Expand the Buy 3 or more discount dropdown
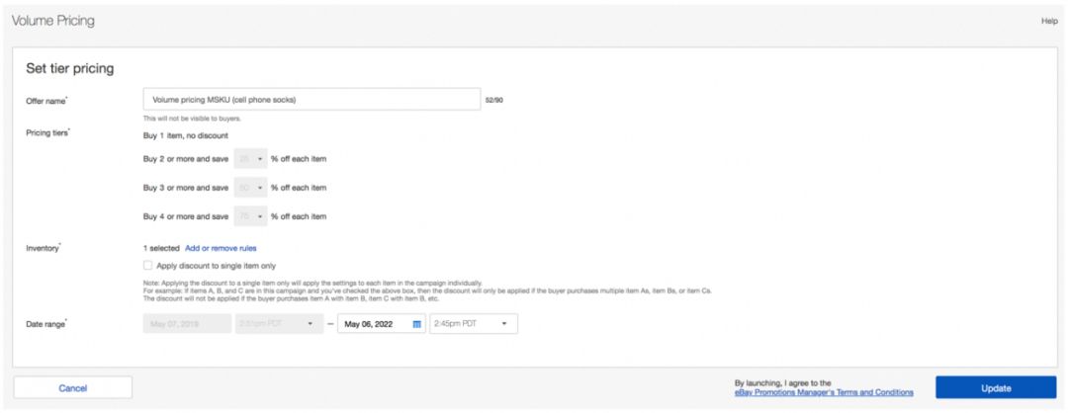Viewport: 1068px width, 413px height. tap(250, 188)
